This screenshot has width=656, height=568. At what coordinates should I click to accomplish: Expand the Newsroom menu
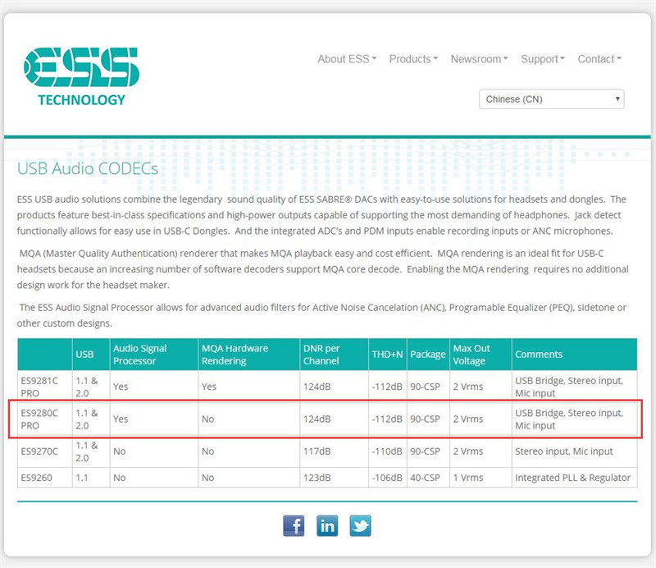(x=479, y=59)
